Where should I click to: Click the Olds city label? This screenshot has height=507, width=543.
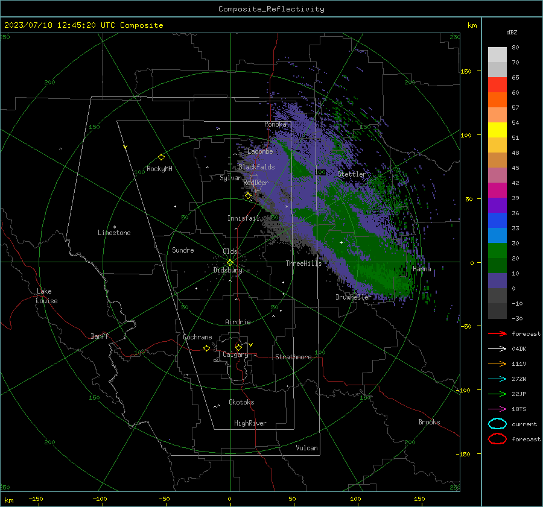pos(230,251)
